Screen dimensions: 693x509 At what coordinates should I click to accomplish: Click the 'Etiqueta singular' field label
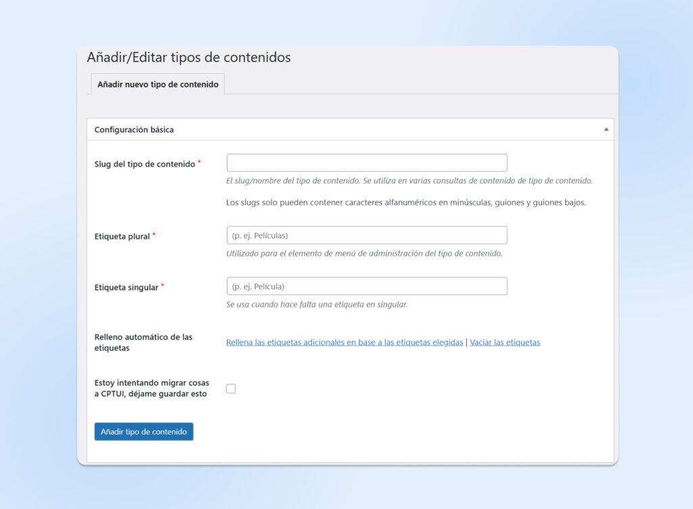tap(127, 287)
